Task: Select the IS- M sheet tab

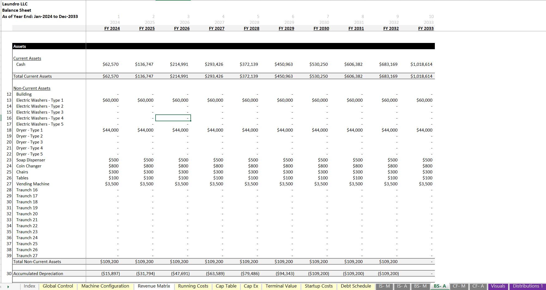Action: (x=384, y=286)
